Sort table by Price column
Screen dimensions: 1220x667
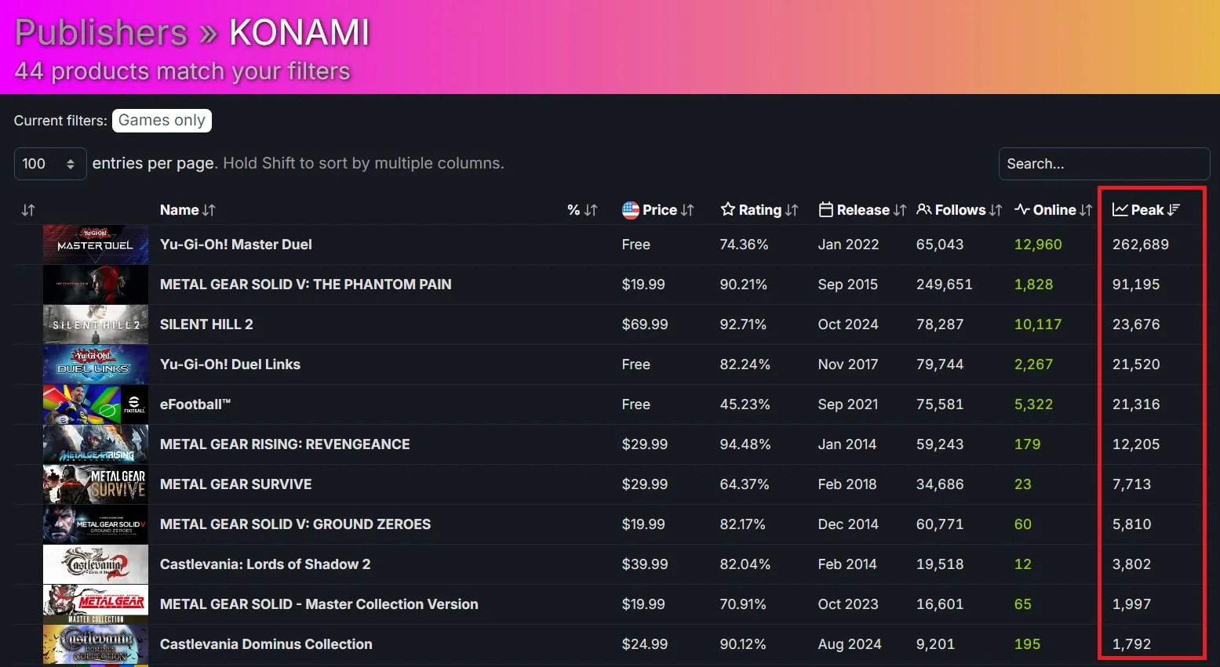pyautogui.click(x=658, y=210)
